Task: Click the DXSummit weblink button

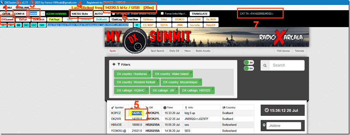Action: pyautogui.click(x=8, y=19)
